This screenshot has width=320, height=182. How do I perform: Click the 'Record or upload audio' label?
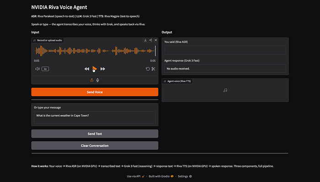pos(48,40)
